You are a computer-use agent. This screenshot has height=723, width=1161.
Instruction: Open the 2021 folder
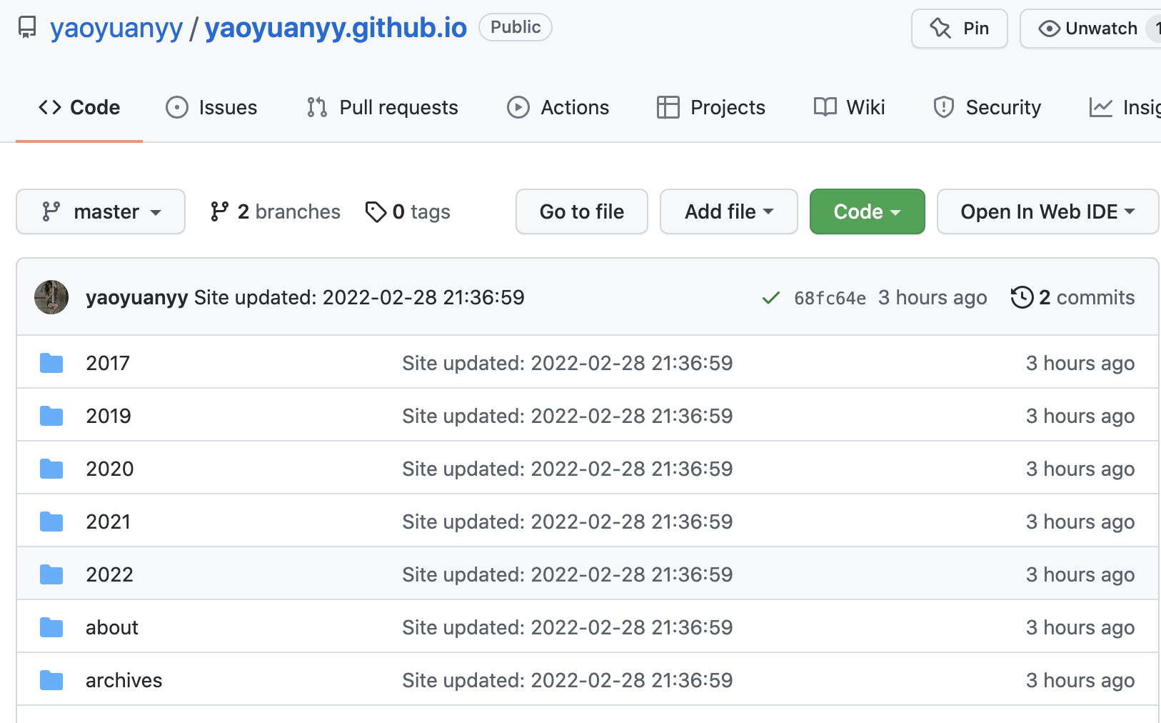tap(109, 522)
